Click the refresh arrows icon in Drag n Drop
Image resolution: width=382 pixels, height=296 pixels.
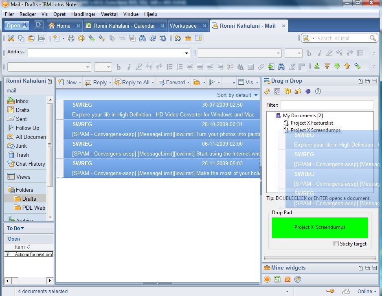click(267, 91)
